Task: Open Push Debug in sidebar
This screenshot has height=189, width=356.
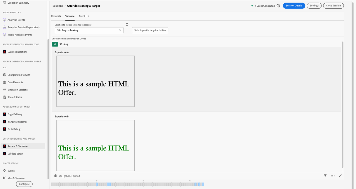Action: pos(14,129)
